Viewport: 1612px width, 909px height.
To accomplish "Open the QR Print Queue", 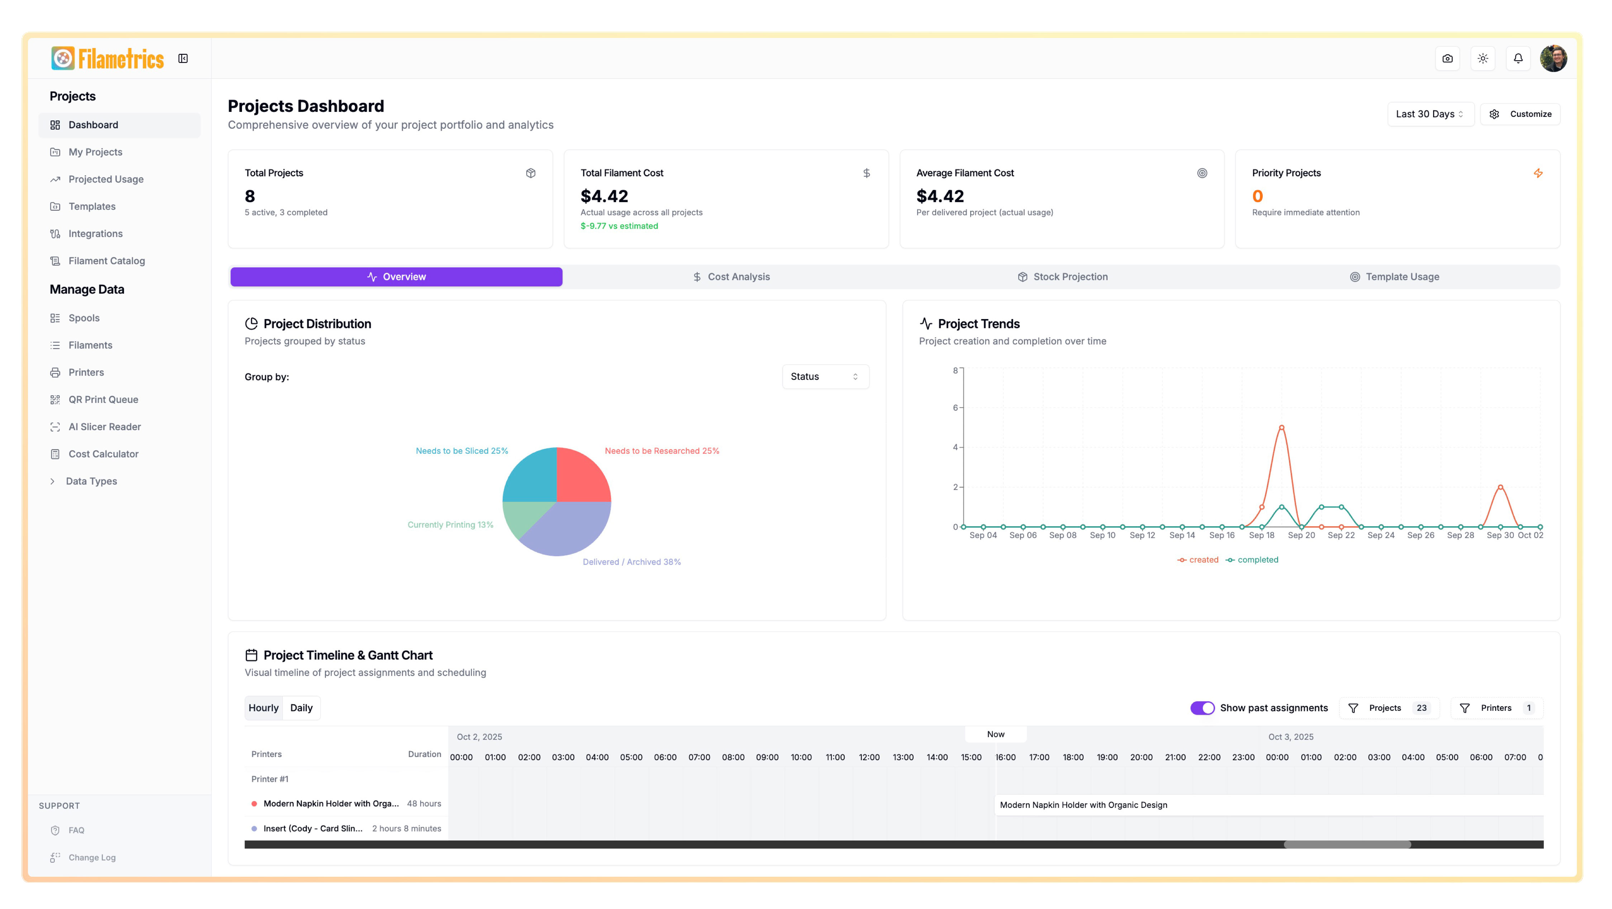I will 103,399.
